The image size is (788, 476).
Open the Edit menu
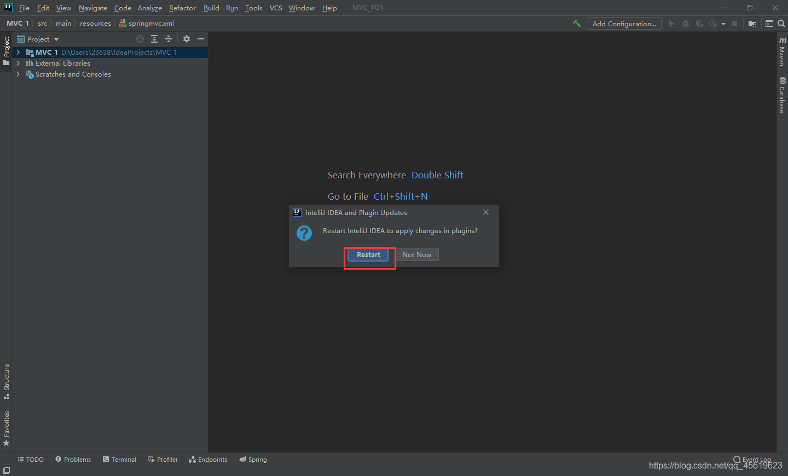pos(43,8)
